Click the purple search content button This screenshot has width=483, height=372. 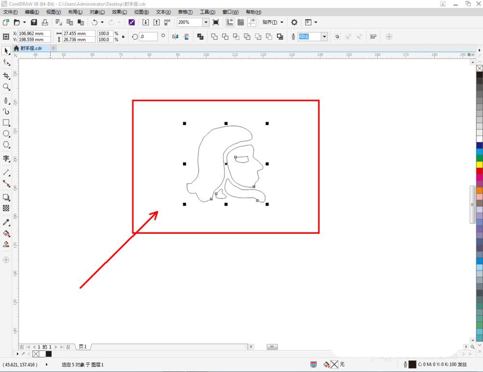pos(131,22)
